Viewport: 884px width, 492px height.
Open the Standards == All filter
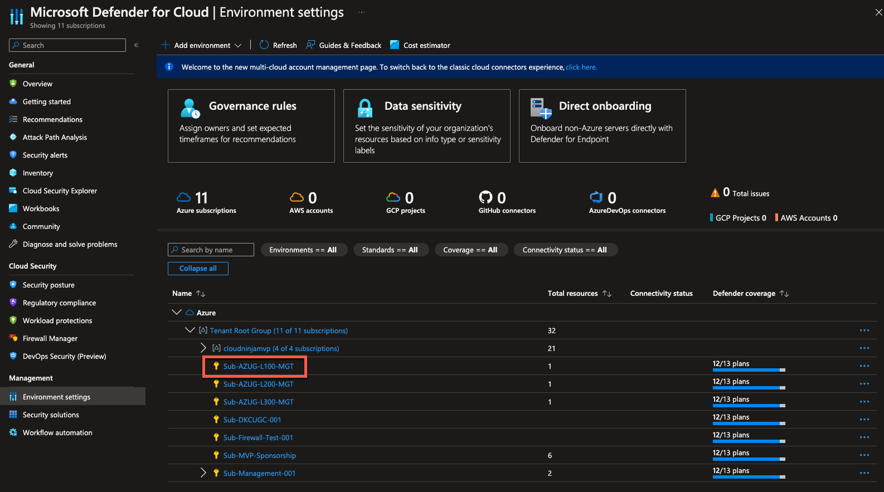coord(391,250)
